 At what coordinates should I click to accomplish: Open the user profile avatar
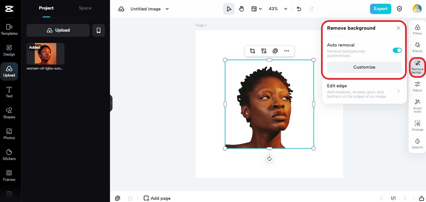pos(417,9)
